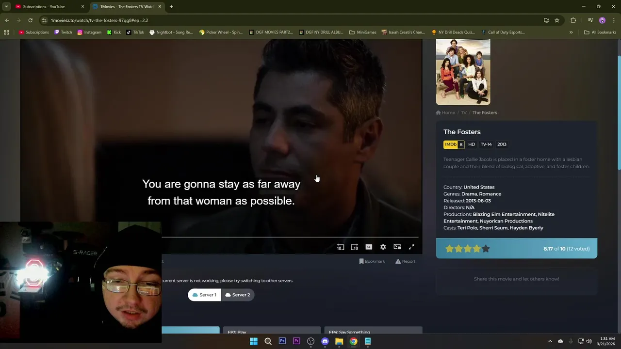Switch the video to fullscreen
Viewport: 621px width, 349px height.
tap(411, 247)
